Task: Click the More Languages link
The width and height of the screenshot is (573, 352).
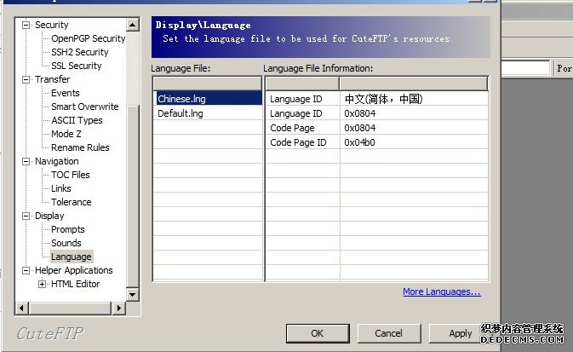Action: coord(441,291)
